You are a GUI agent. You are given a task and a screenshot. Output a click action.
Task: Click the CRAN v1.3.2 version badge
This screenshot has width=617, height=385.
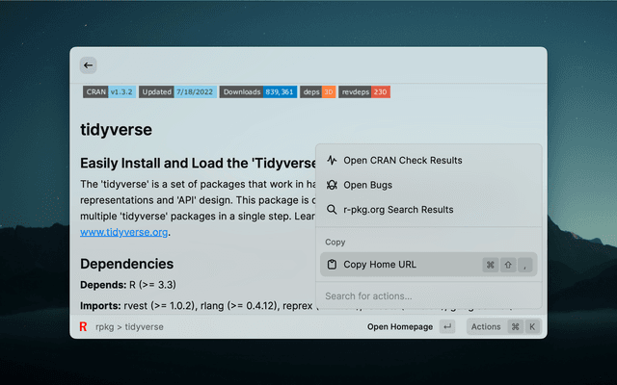pos(108,92)
